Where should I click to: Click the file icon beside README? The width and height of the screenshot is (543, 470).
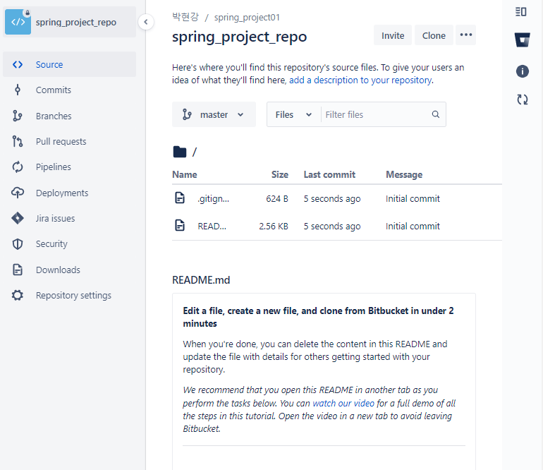click(x=180, y=225)
